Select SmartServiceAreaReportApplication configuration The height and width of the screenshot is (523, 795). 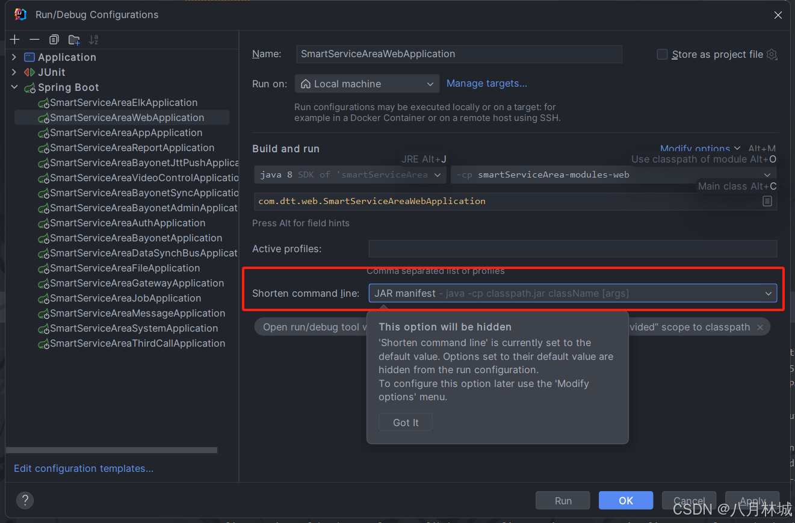tap(126, 147)
